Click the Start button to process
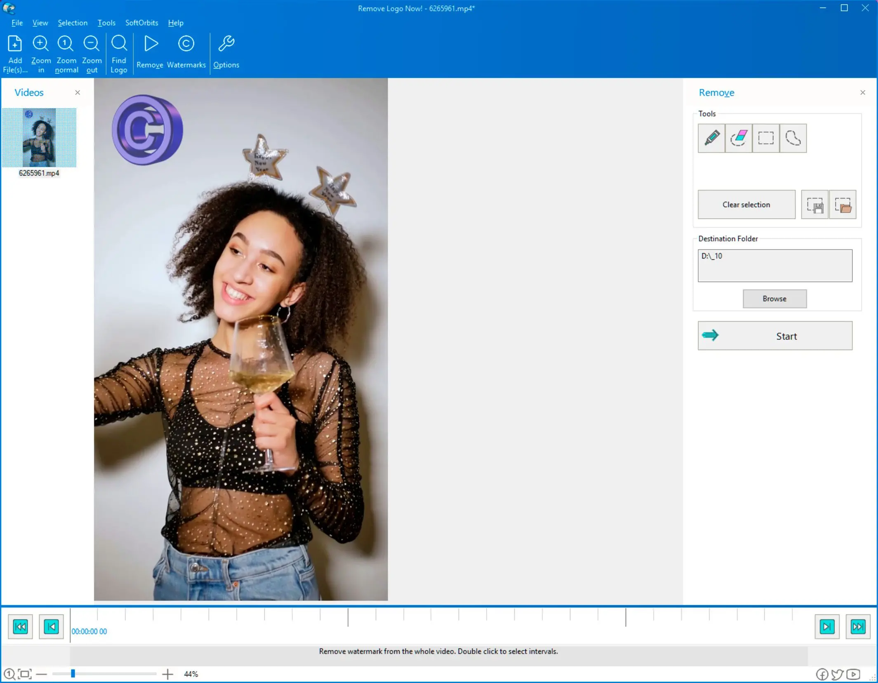 [x=774, y=336]
